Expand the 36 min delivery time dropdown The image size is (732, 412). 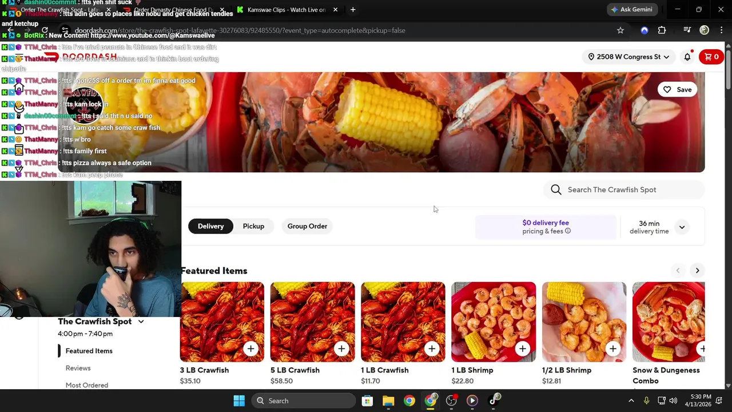(682, 227)
